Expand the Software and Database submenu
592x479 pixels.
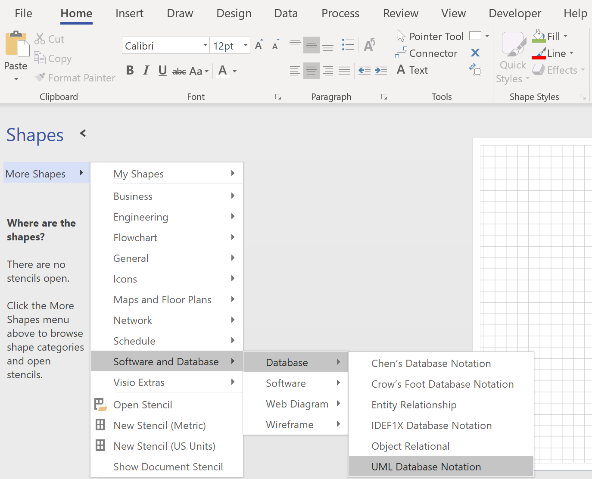pyautogui.click(x=166, y=361)
